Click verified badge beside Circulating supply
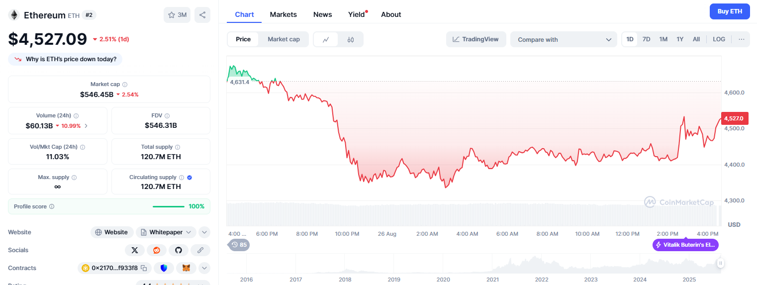757x285 pixels. 189,178
